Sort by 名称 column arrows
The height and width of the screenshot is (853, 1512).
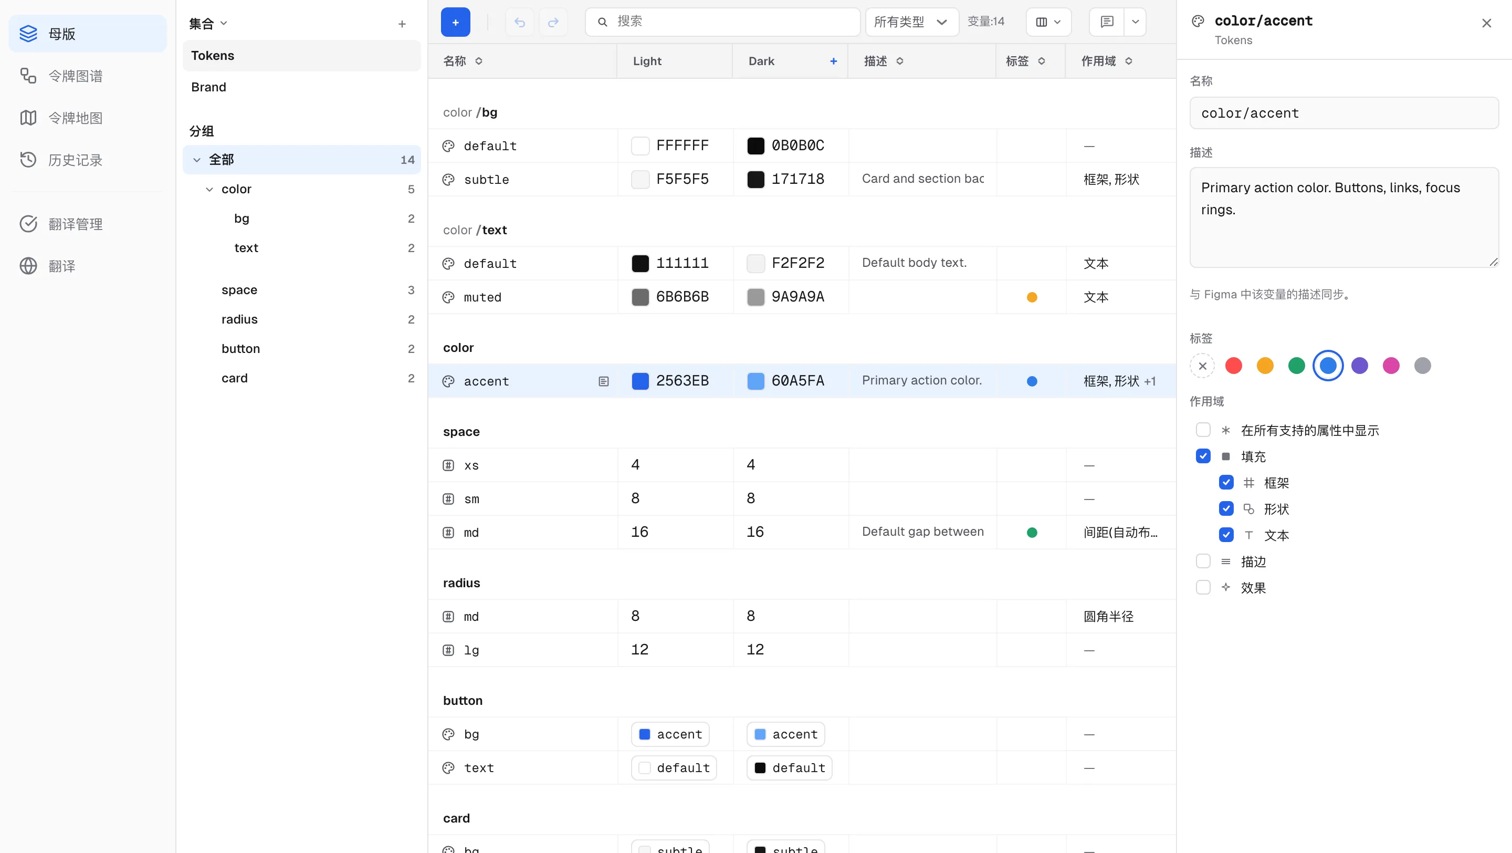tap(479, 61)
